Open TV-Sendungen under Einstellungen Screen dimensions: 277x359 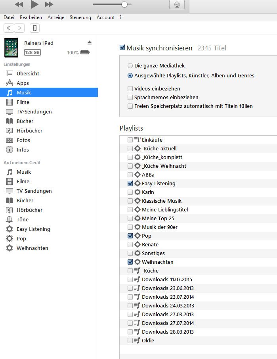coord(49,112)
